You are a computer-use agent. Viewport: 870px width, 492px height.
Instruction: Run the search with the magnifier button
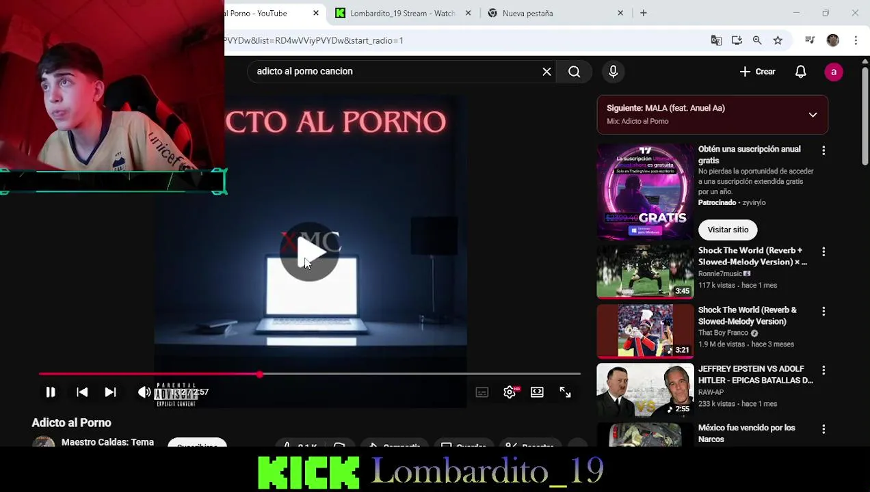[575, 72]
